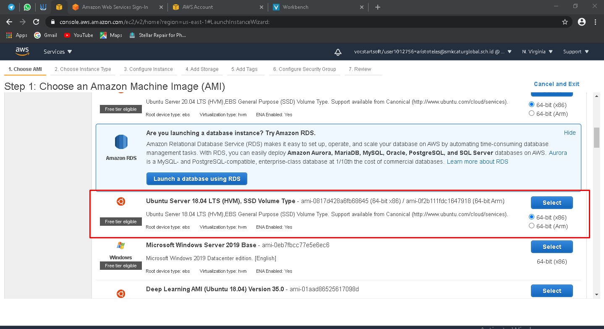This screenshot has width=604, height=329.
Task: Hide the Amazon RDS suggestion panel
Action: (570, 133)
